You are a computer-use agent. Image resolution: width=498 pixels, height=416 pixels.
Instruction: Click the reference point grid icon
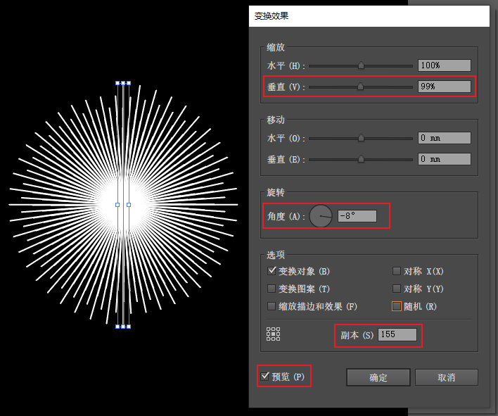tap(273, 334)
